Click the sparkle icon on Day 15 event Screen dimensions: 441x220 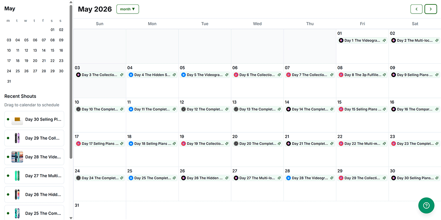(x=384, y=109)
